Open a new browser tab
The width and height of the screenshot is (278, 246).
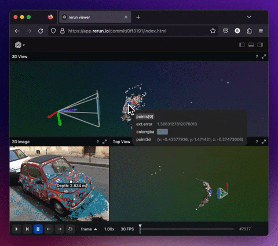[138, 17]
